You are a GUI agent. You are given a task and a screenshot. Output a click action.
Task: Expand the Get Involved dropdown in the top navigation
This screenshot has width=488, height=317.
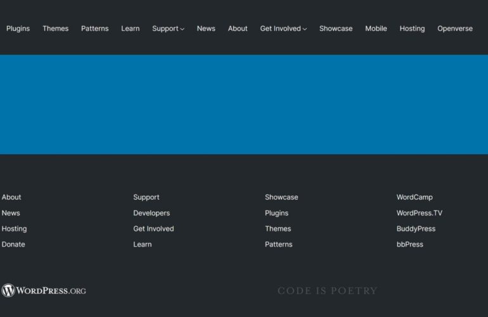(x=283, y=29)
